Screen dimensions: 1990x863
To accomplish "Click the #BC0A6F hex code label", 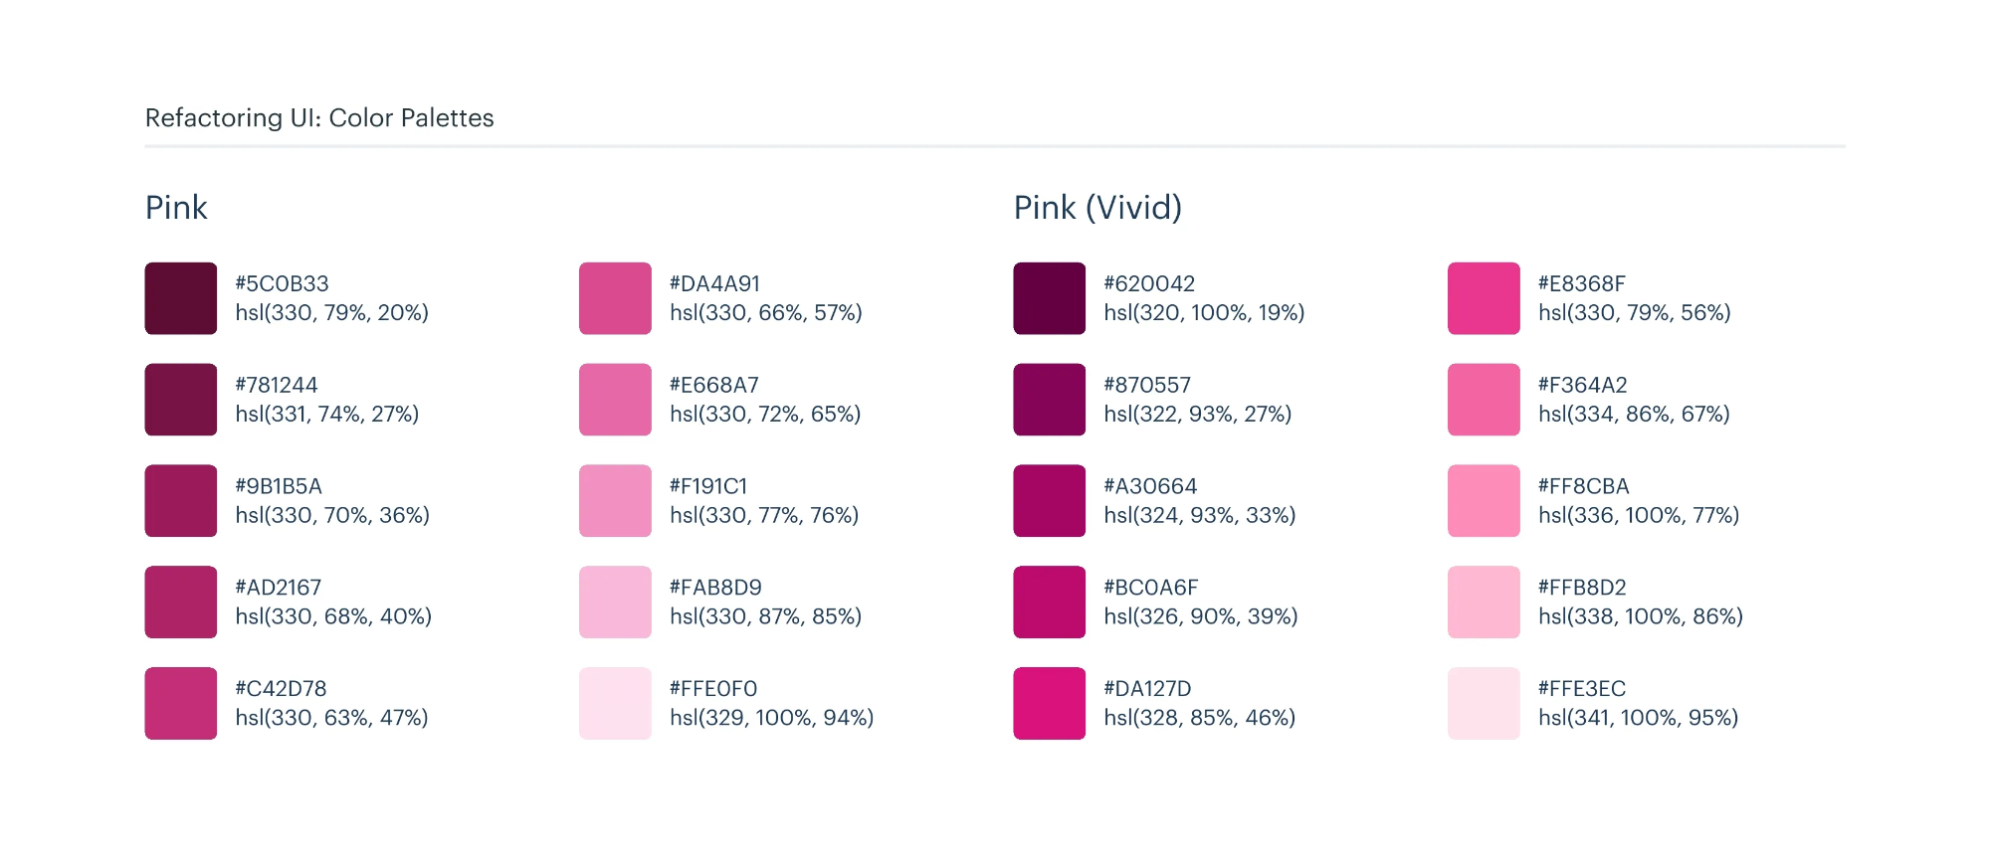I will click(x=1151, y=588).
